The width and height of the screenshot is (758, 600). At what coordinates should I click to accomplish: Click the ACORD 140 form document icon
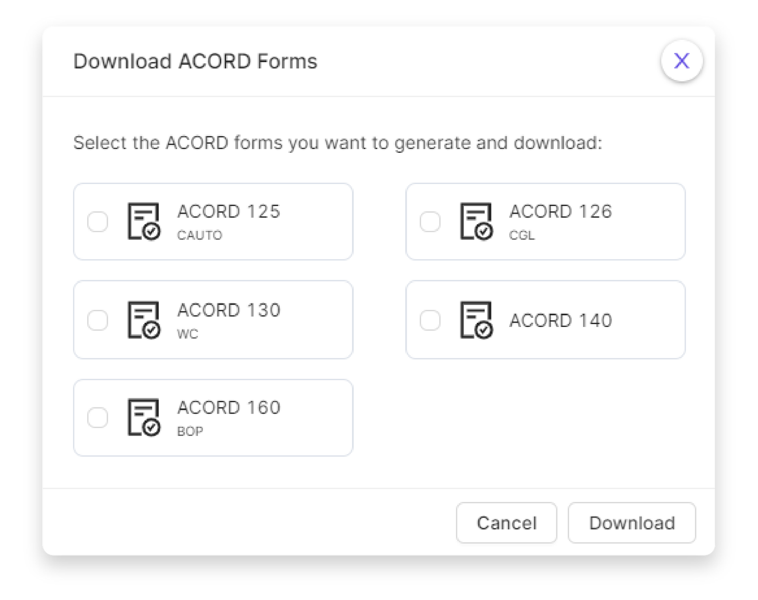(x=476, y=320)
